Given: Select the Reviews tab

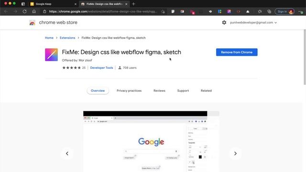Looking at the screenshot, I should [x=159, y=91].
